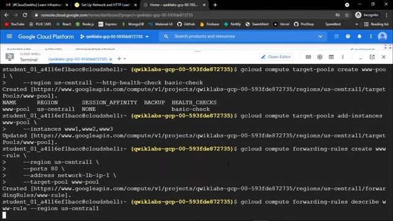Open Cloud Shell in a new window
The height and width of the screenshot is (221, 393).
pyautogui.click(x=372, y=57)
